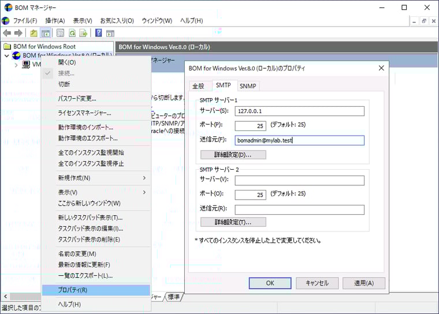Choose タスクパッド表示の削除(E)
The image size is (439, 314).
click(x=96, y=240)
